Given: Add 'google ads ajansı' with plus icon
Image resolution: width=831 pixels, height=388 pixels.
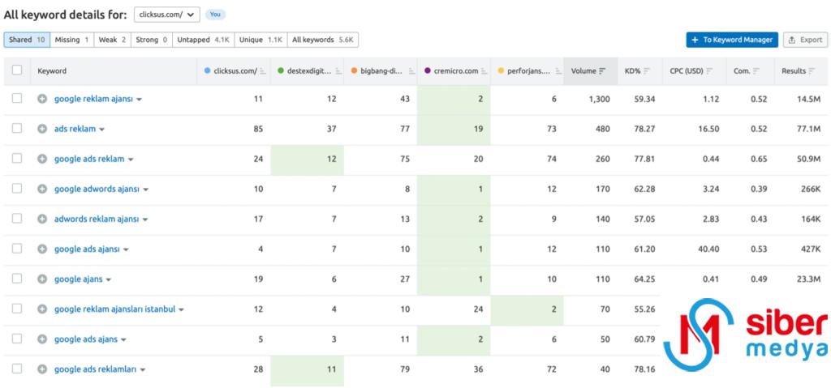Looking at the screenshot, I should (42, 249).
